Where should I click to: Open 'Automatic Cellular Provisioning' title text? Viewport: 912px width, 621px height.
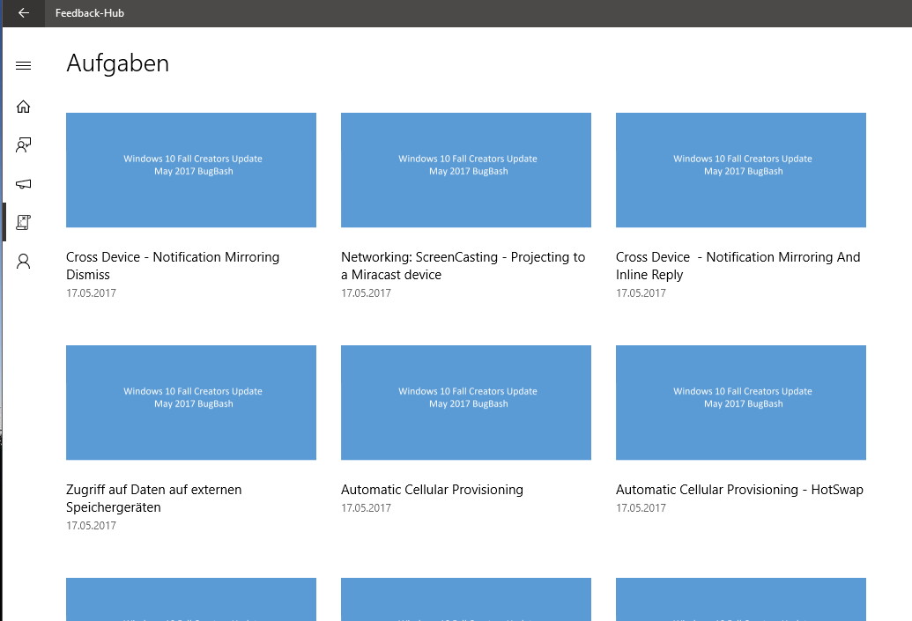[432, 490]
